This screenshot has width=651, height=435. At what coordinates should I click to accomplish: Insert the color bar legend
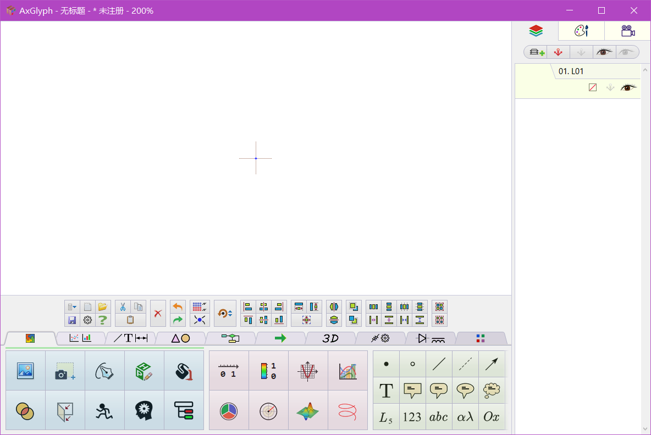coord(268,371)
